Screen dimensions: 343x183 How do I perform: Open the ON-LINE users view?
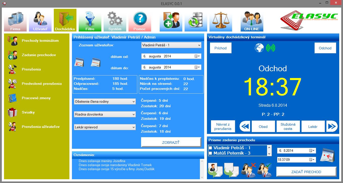pos(252,20)
